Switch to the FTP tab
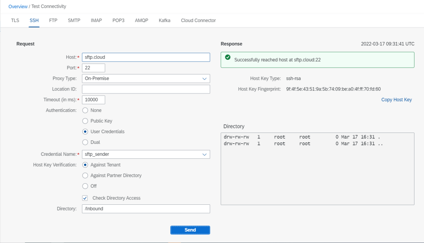Image resolution: width=424 pixels, height=243 pixels. point(53,20)
